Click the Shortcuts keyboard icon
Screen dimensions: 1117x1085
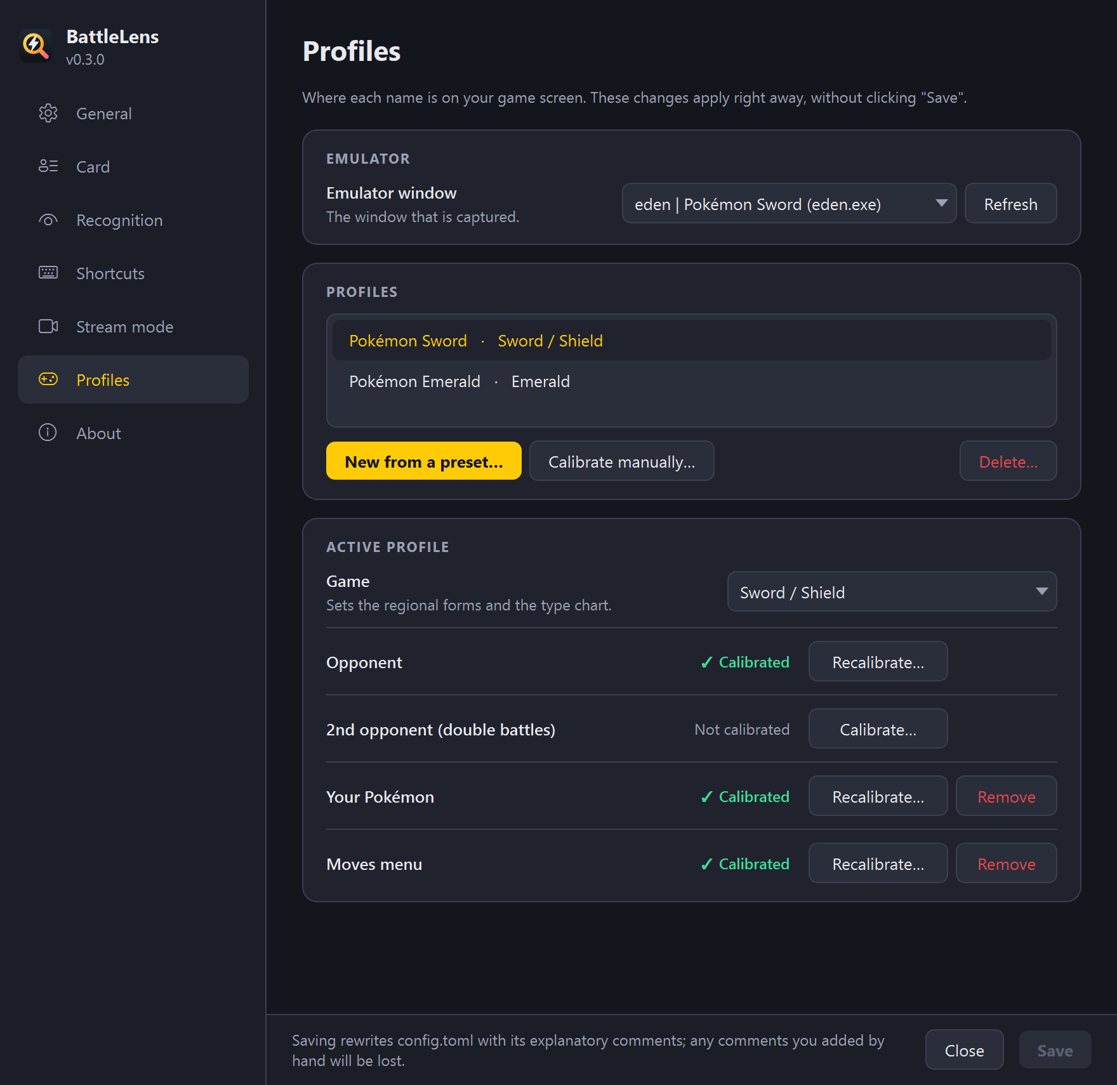[48, 273]
